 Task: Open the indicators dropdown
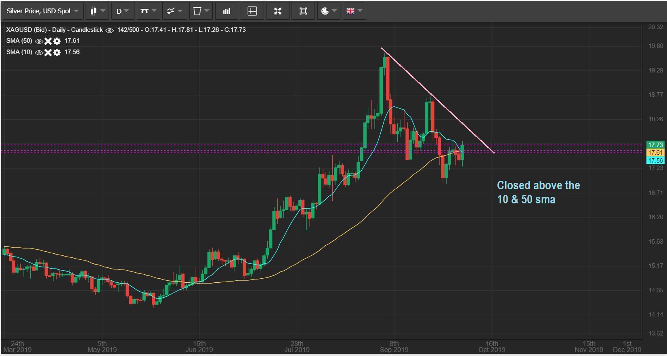pos(174,11)
